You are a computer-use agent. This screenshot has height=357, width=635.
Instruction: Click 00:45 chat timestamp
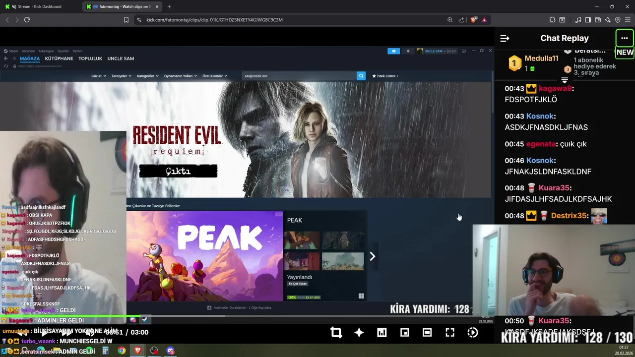(514, 144)
